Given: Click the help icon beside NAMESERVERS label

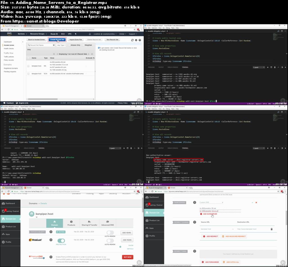Looking at the screenshot, I should pyautogui.click(x=195, y=202).
